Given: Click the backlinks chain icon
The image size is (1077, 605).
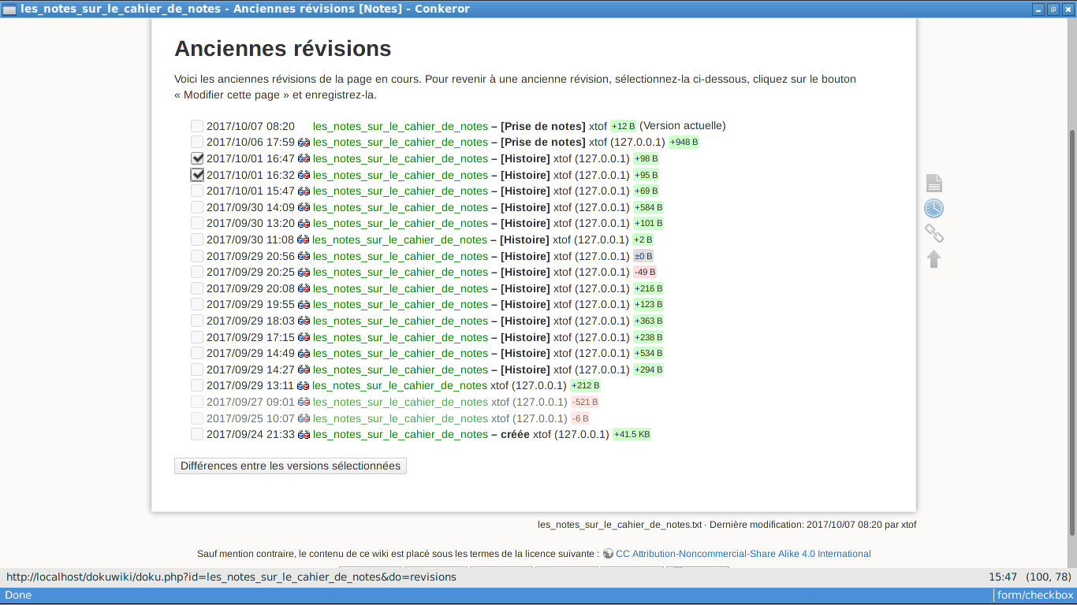Looking at the screenshot, I should pyautogui.click(x=934, y=234).
